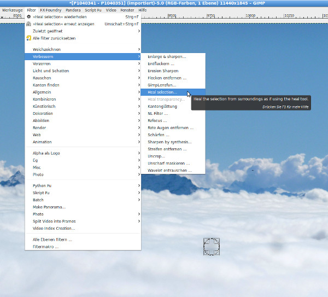Expand Licht und Schatten submenu
Screen dimensions: 328x297
83,71
